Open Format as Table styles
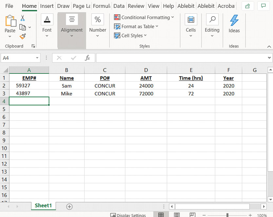273x217 pixels. [x=136, y=26]
